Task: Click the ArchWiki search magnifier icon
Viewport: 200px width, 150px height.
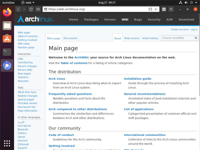Action: (196, 38)
